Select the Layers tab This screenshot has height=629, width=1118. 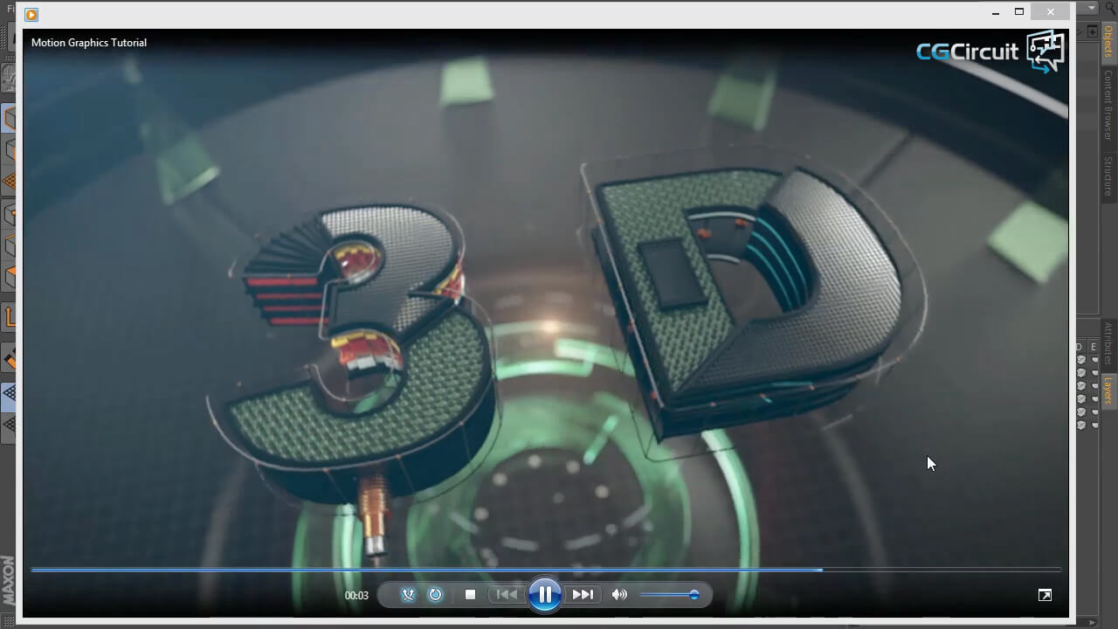(x=1108, y=391)
